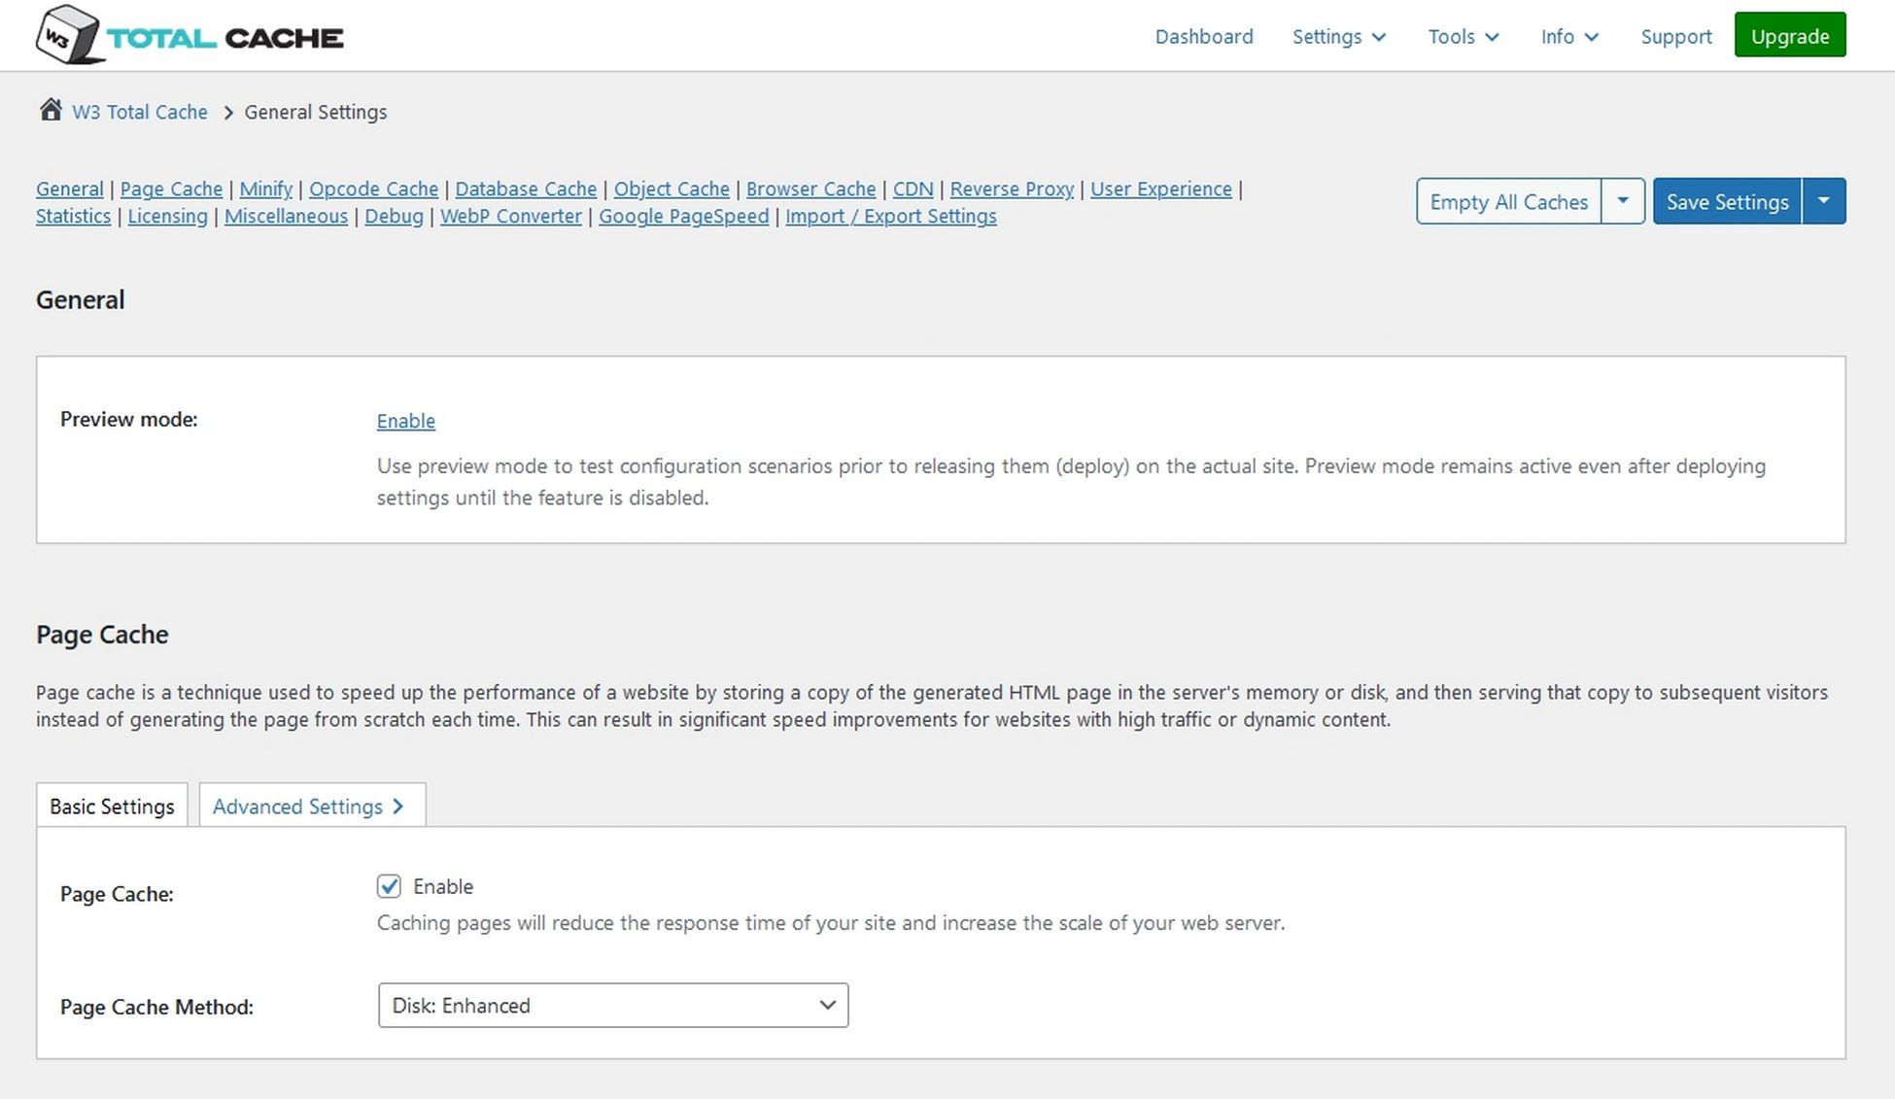The width and height of the screenshot is (1895, 1099).
Task: Switch to Advanced Settings tab
Action: (312, 806)
